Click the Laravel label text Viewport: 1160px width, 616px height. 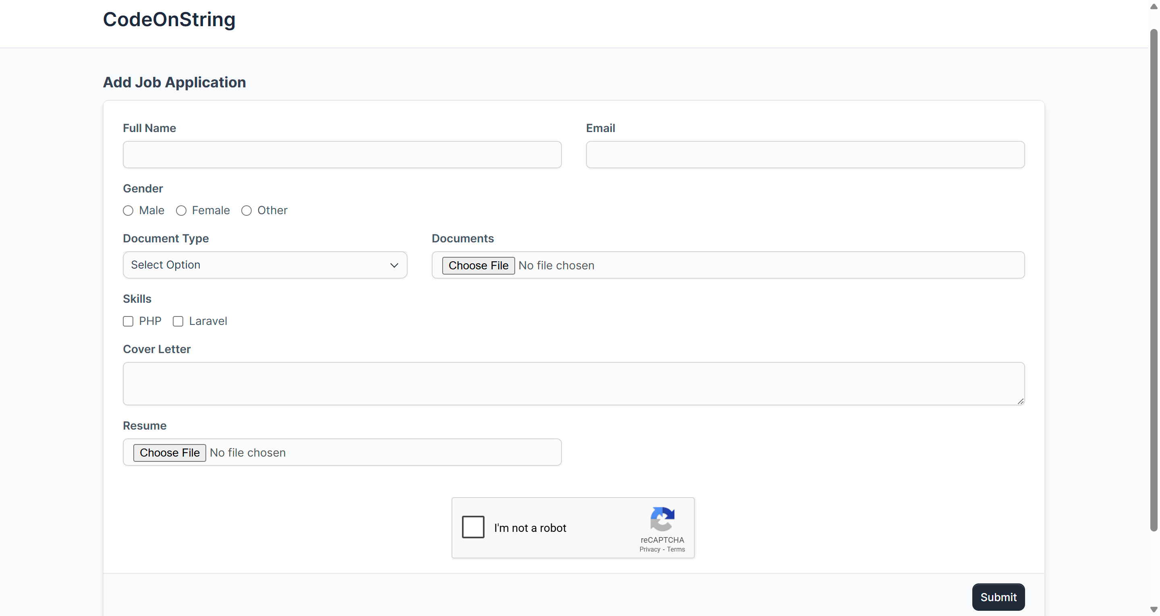tap(208, 321)
